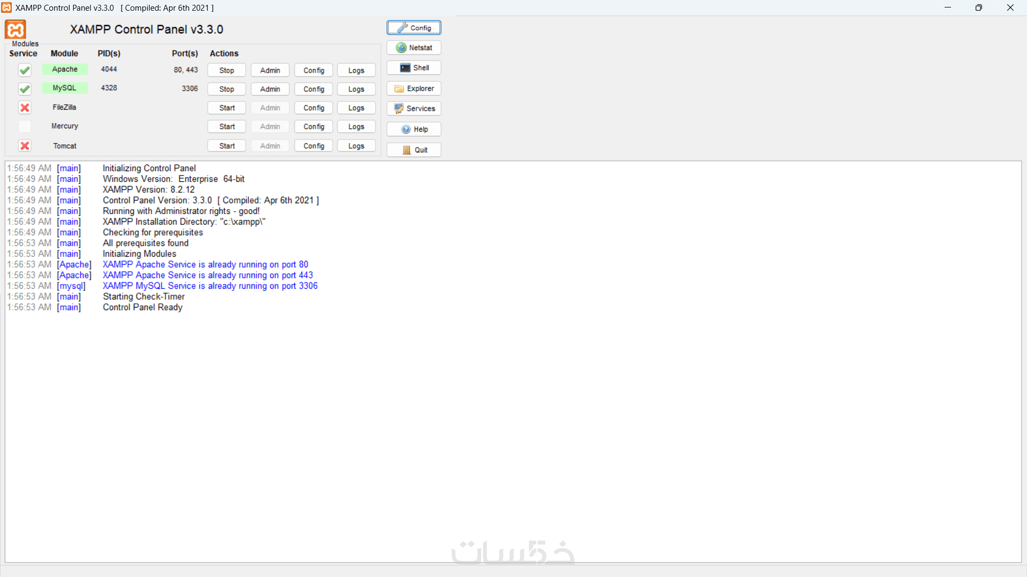Minimize the XAMPP Control Panel window
The height and width of the screenshot is (577, 1027).
point(948,7)
